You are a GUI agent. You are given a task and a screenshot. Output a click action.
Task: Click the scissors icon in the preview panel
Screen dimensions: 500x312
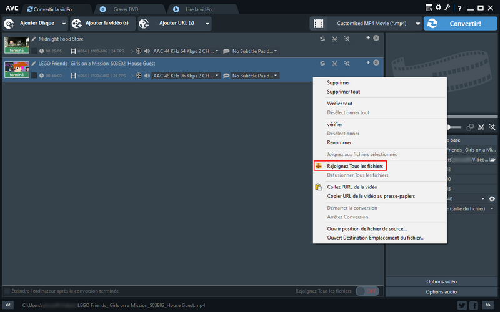[481, 127]
